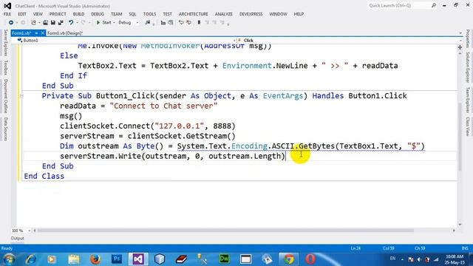Open the Undo history dropdown arrow

pos(77,23)
